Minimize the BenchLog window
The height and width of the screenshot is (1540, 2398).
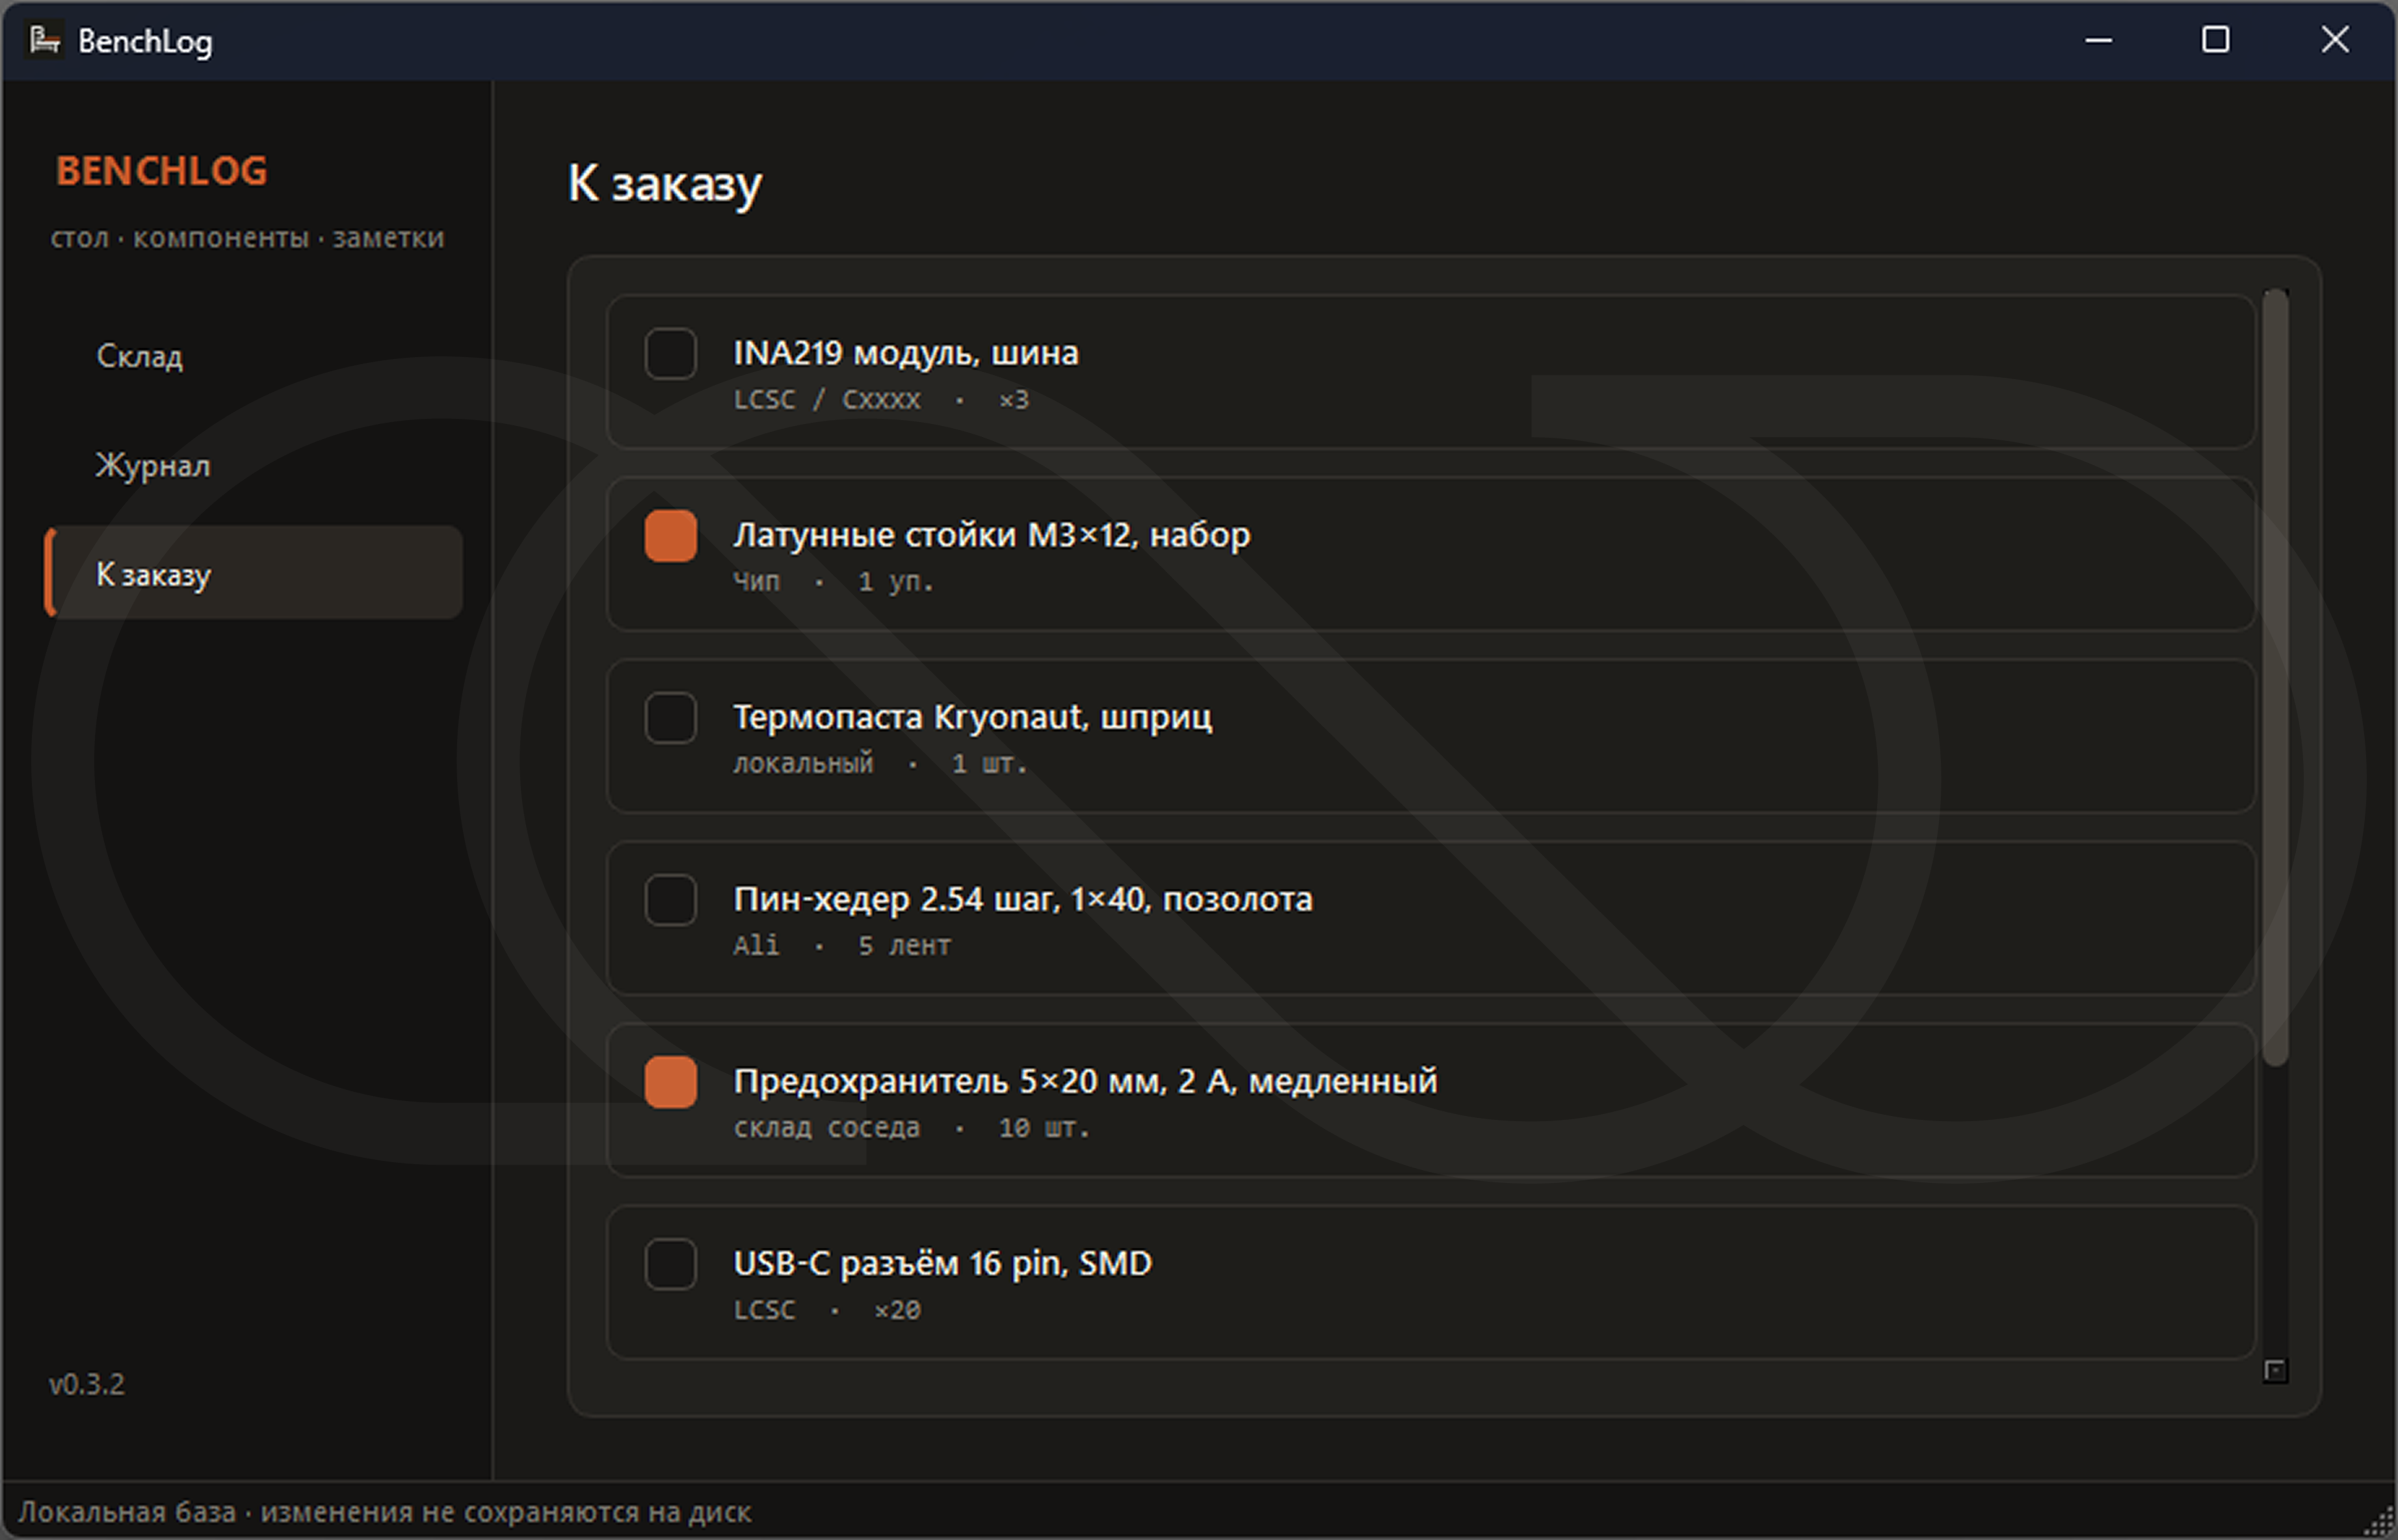[x=2098, y=40]
